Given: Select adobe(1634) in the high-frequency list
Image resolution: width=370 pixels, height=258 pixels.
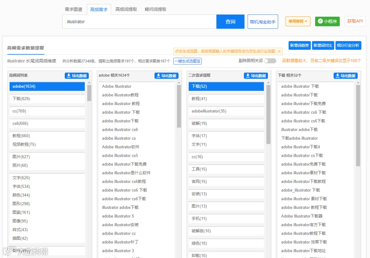Looking at the screenshot, I should (x=47, y=86).
